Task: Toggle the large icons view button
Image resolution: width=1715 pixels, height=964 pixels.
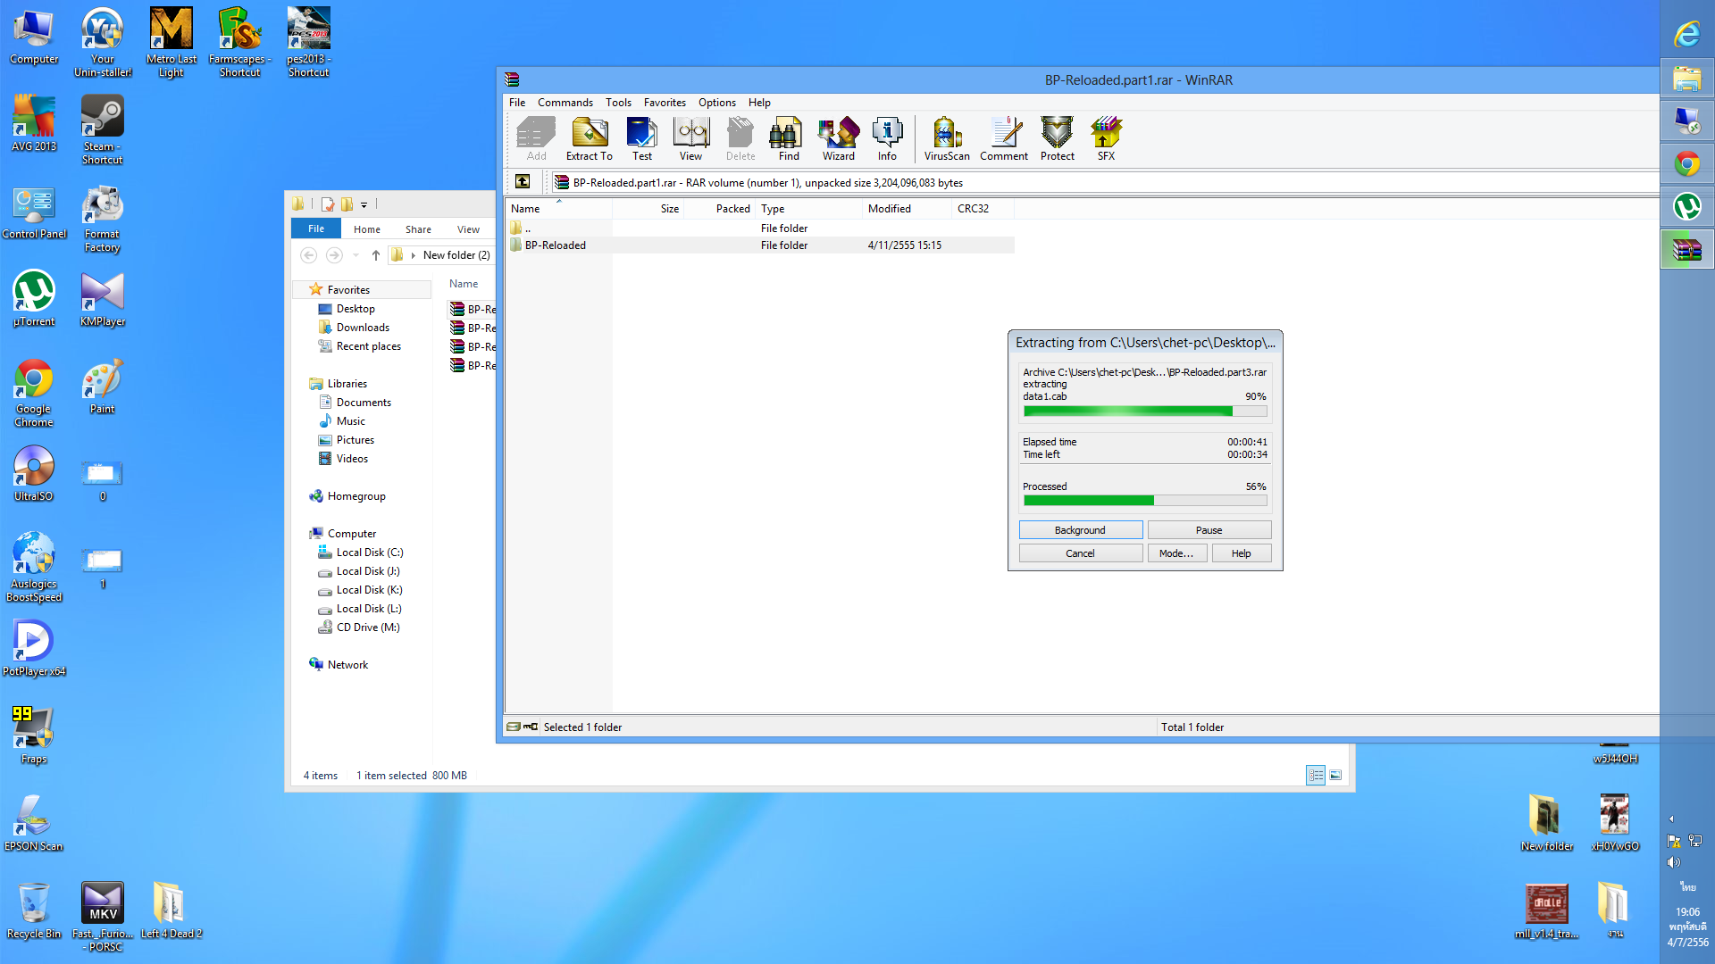Action: (1335, 776)
